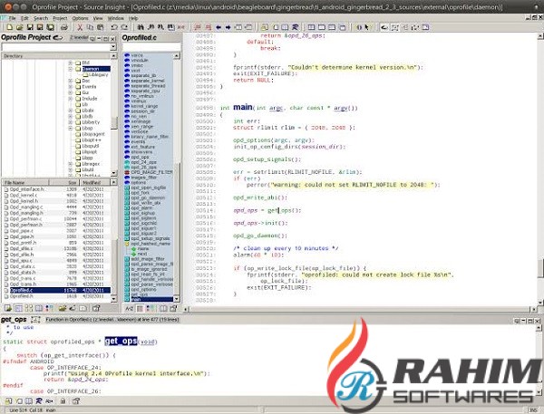This screenshot has height=414, width=544.
Task: Click the Directory column header
Action: (x=56, y=56)
